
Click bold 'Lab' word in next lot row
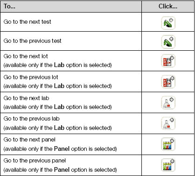(x=59, y=65)
